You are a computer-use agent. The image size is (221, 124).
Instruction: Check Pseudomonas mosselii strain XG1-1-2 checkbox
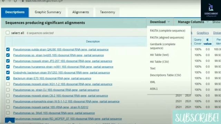8,84
